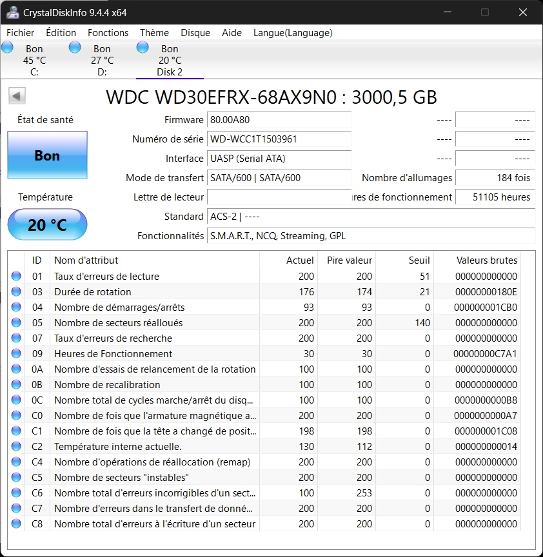Click status icon of attribute 05 row

point(16,323)
